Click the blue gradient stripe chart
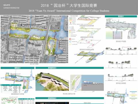 (118, 35)
